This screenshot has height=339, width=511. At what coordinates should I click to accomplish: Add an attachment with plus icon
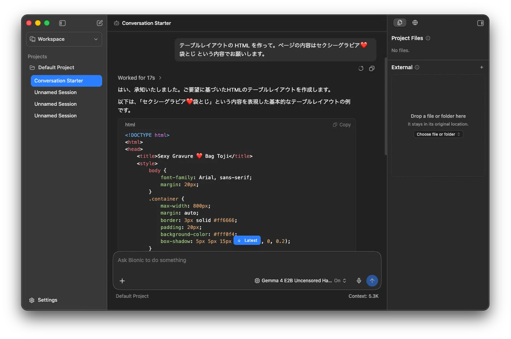122,281
